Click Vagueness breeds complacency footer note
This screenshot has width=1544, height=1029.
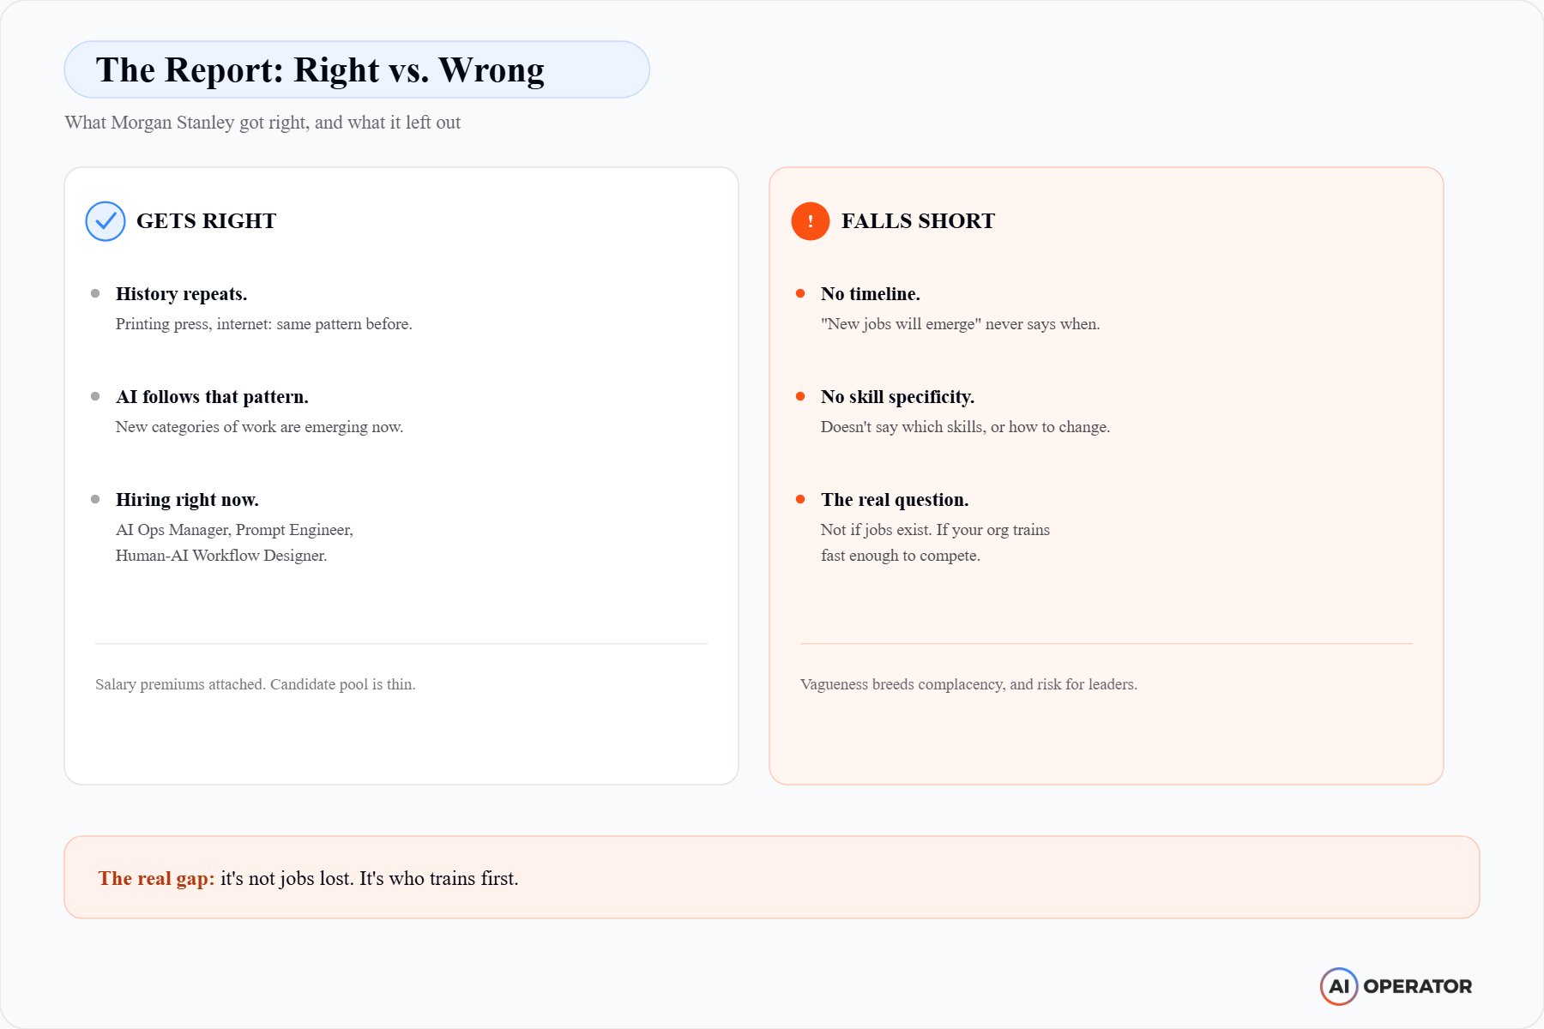[x=968, y=684]
